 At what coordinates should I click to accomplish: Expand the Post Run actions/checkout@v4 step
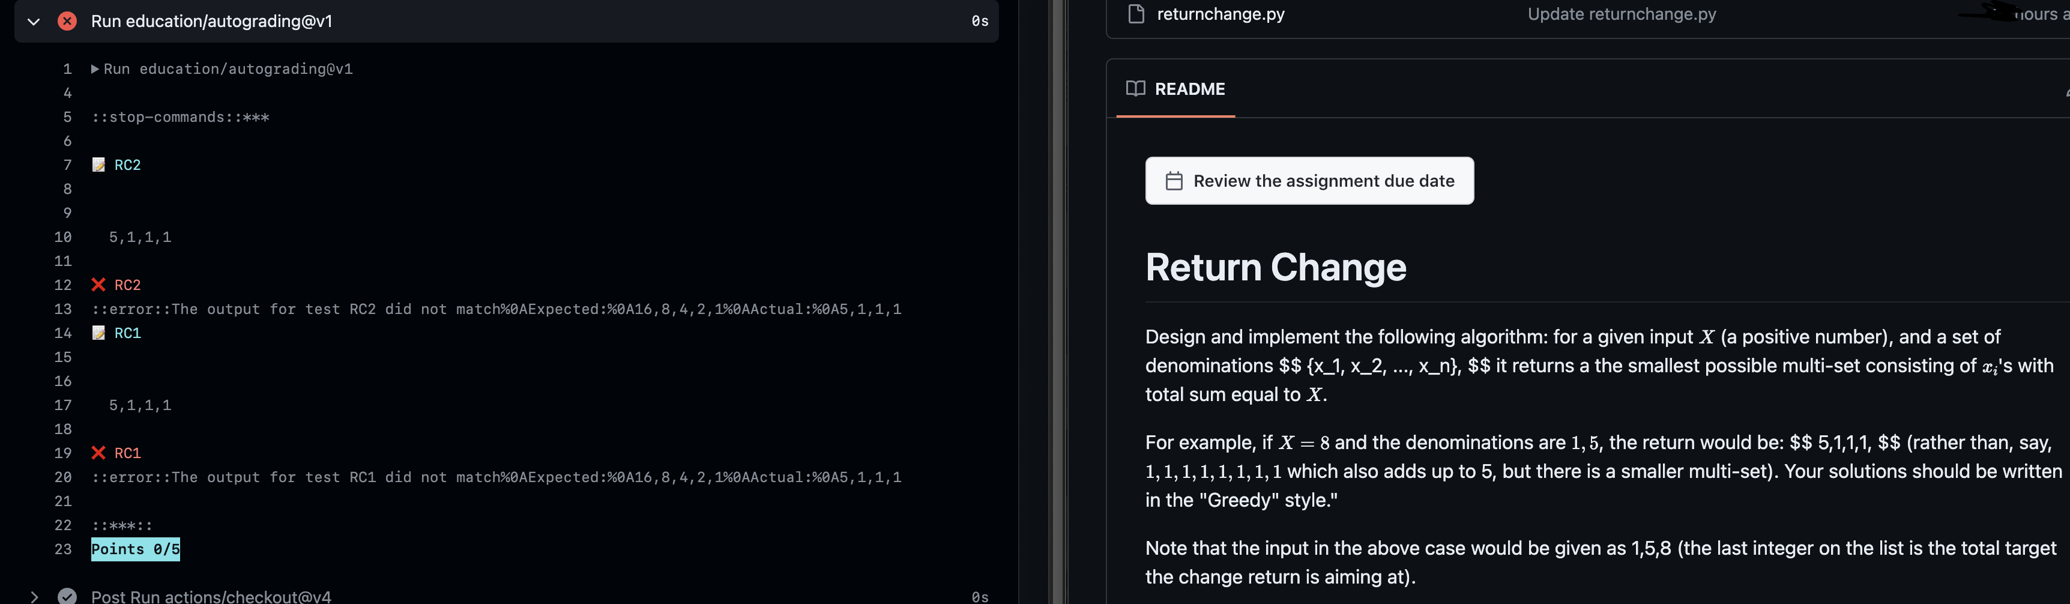34,597
